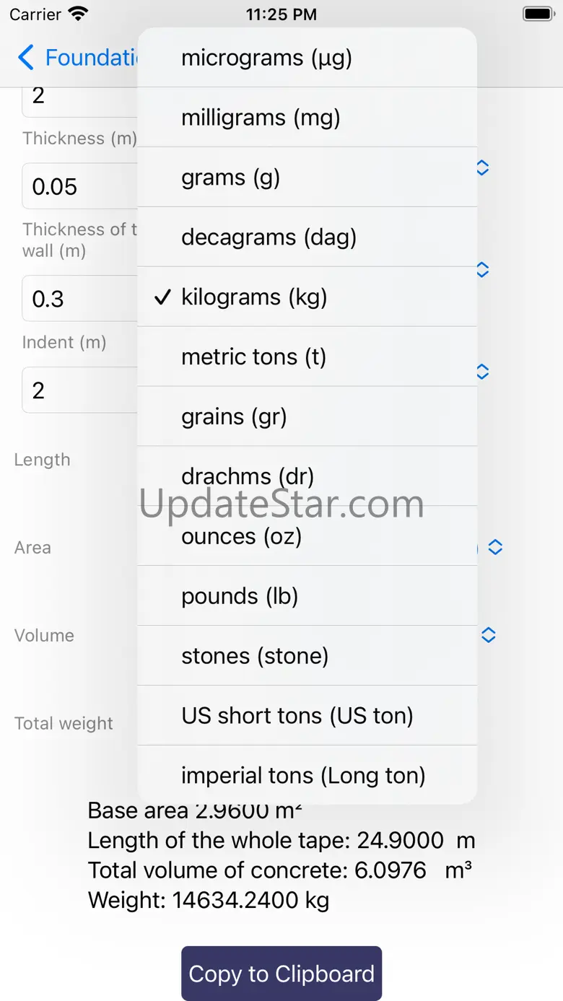563x1001 pixels.
Task: Open unit selector next to Thickness field
Action: point(483,168)
